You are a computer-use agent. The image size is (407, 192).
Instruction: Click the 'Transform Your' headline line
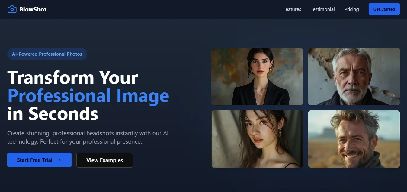coord(72,77)
